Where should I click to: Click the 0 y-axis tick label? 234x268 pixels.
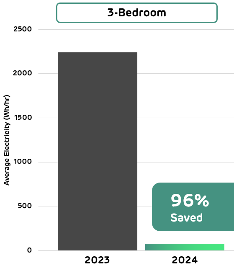(29, 250)
